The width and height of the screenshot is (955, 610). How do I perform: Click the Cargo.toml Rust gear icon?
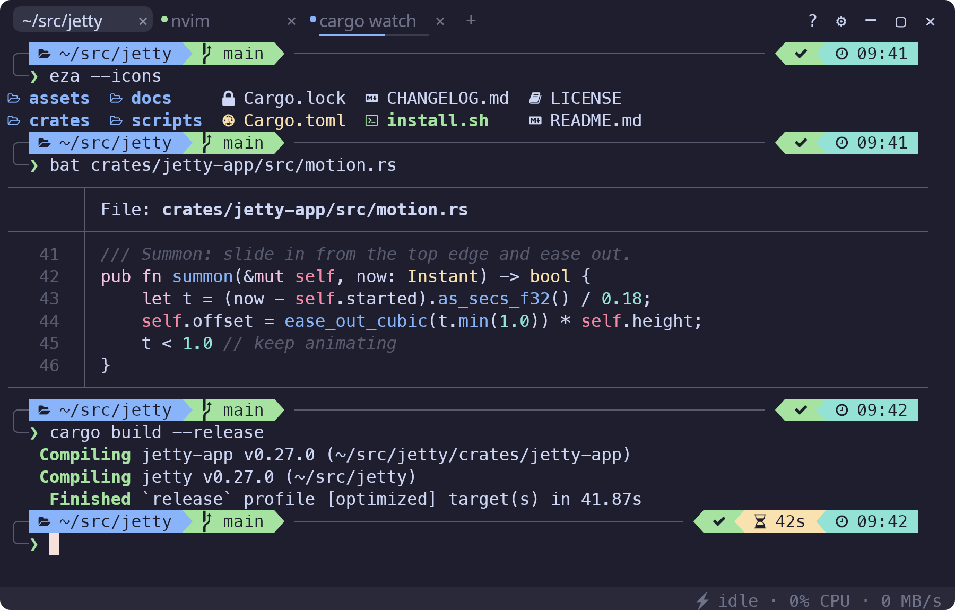point(229,120)
